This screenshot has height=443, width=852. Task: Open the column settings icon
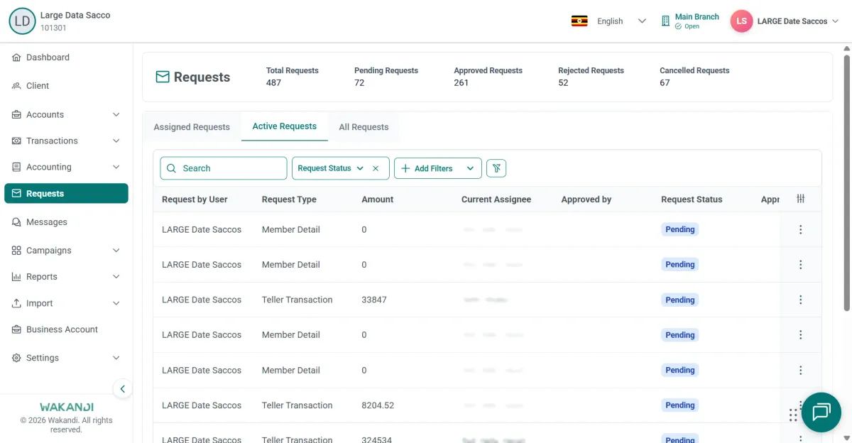(x=801, y=199)
